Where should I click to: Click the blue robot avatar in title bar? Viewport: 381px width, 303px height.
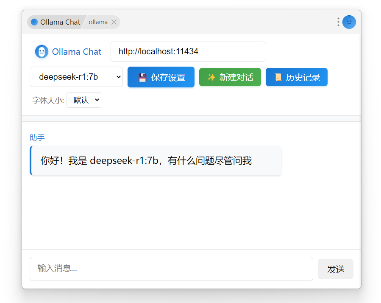349,22
